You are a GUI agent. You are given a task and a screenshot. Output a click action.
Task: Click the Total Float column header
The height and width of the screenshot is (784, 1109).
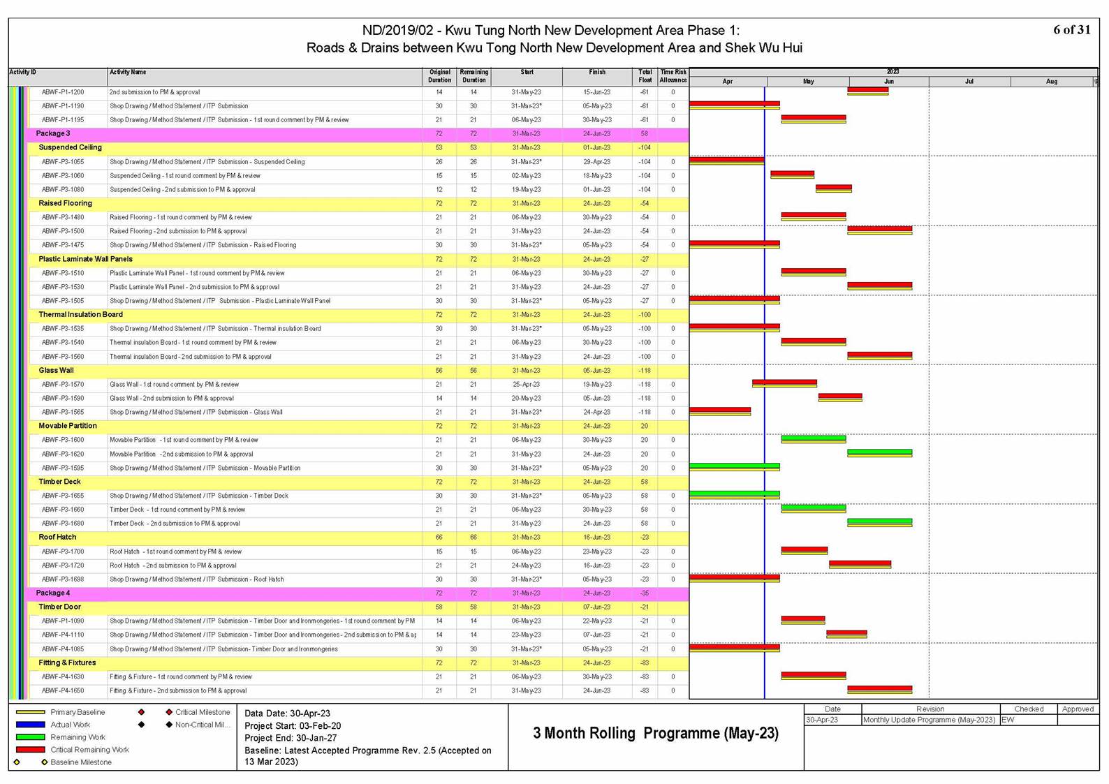[645, 76]
